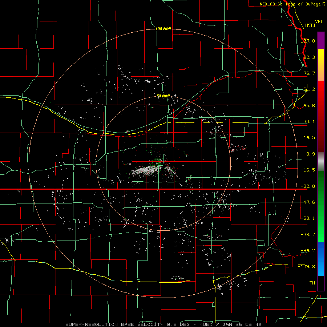Click the -109.8 velocity scale value
Screen dimensions: 327x327
[x=307, y=267]
